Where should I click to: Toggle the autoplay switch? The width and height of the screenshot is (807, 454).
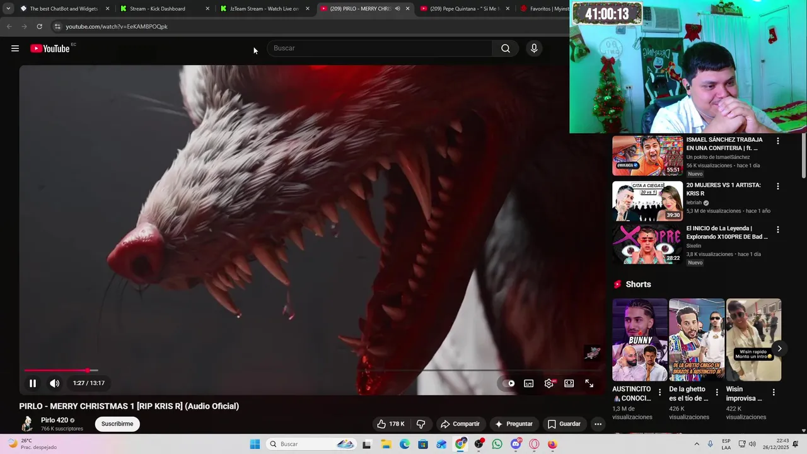point(508,383)
